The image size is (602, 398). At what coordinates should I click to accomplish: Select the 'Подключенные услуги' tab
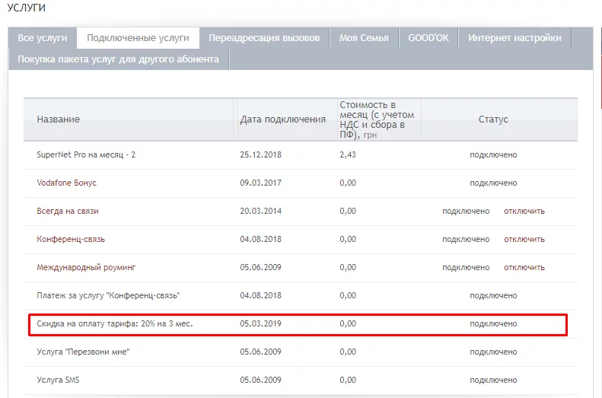(x=138, y=38)
